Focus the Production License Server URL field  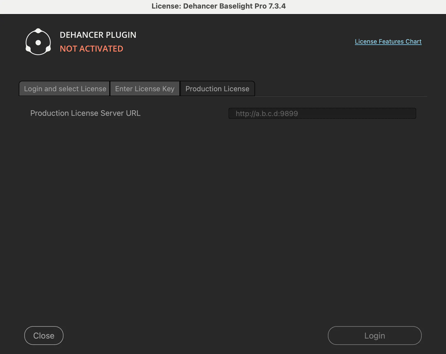click(x=322, y=113)
